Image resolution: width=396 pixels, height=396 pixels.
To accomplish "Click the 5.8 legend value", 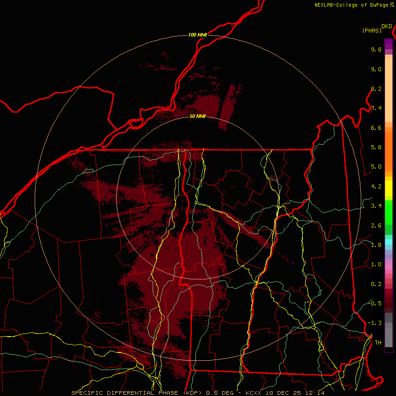I will pos(376,147).
